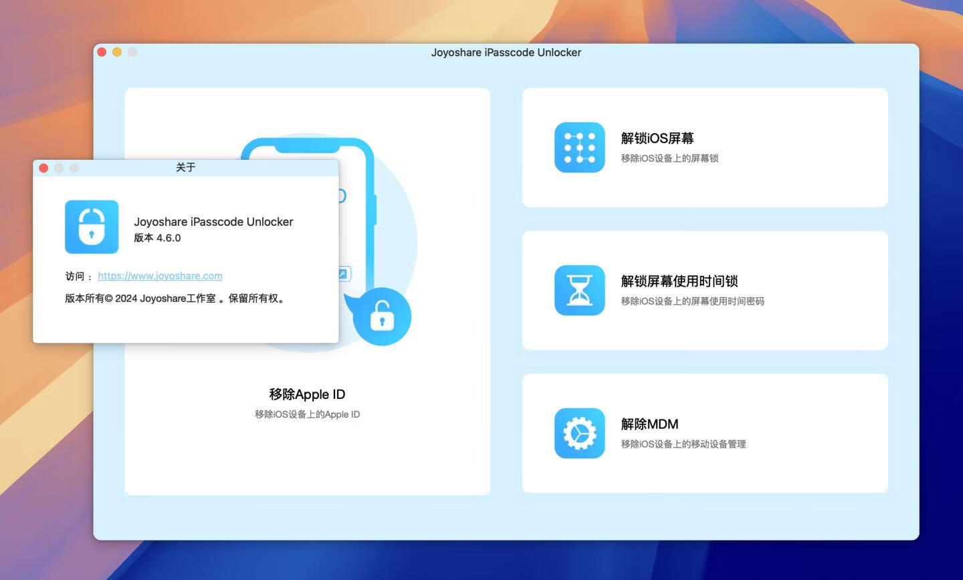963x580 pixels.
Task: Click the blue unlocked padlock bubble icon
Action: pyautogui.click(x=382, y=317)
